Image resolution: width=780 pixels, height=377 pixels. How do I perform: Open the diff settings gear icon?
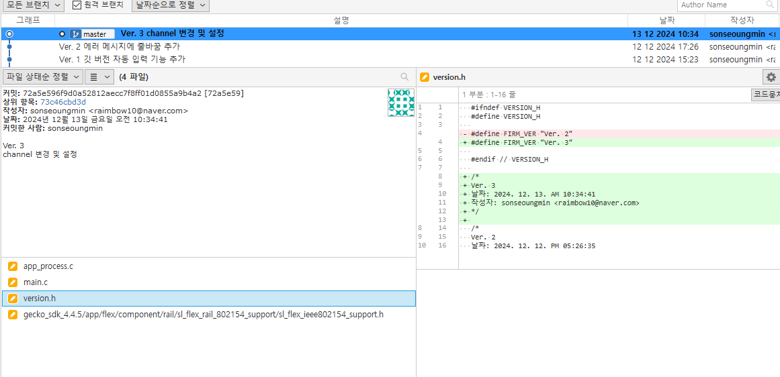coord(771,77)
